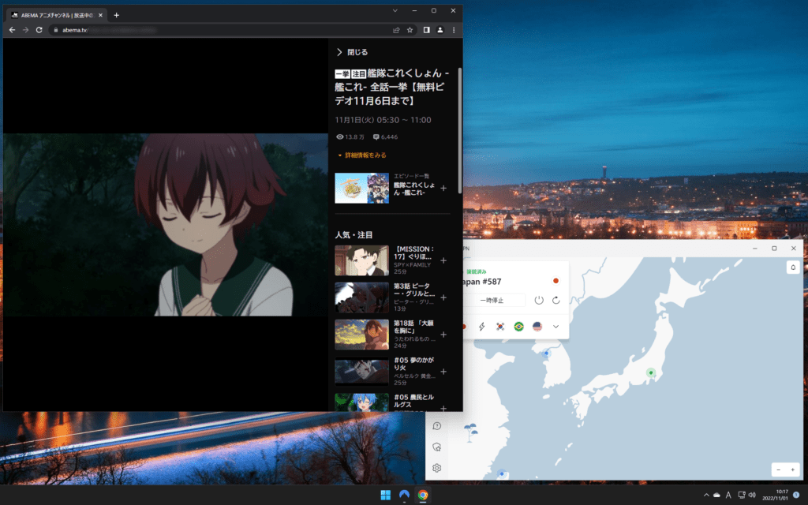Select the South Korea server marker on map
This screenshot has width=808, height=505.
coord(546,353)
